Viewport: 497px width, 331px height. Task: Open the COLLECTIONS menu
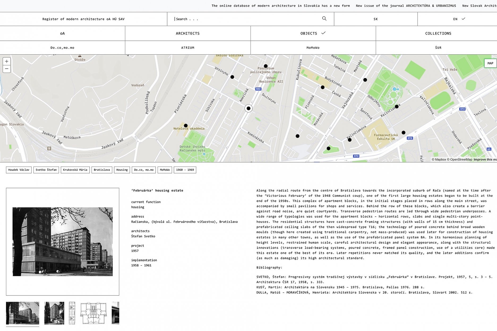coord(438,33)
